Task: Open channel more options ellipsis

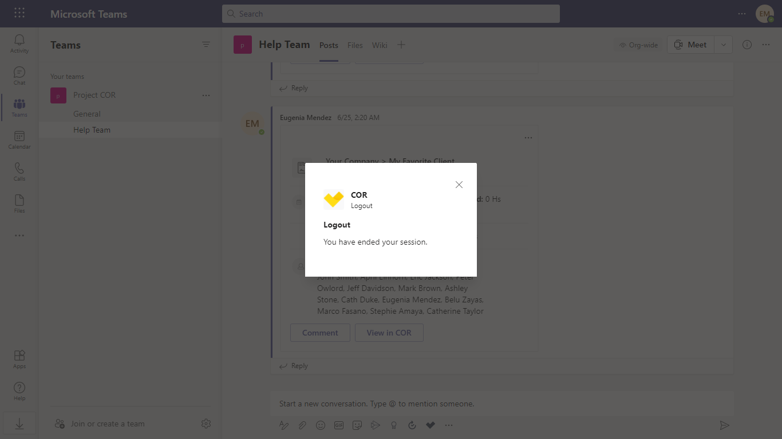Action: [766, 45]
